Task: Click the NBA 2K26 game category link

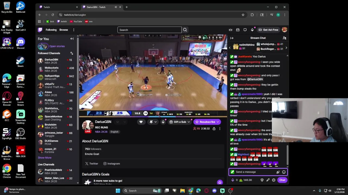Action: [101, 132]
